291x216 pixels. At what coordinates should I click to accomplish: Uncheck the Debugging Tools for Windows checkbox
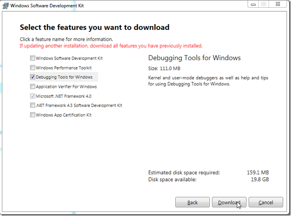coord(33,77)
